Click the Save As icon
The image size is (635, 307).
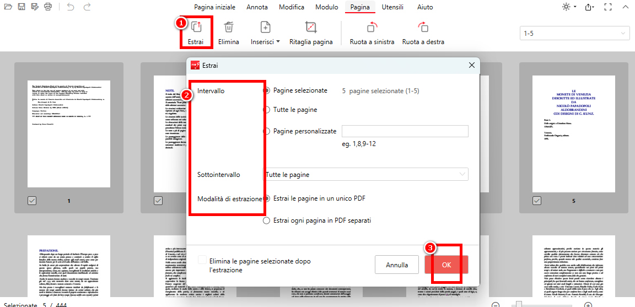click(x=35, y=7)
